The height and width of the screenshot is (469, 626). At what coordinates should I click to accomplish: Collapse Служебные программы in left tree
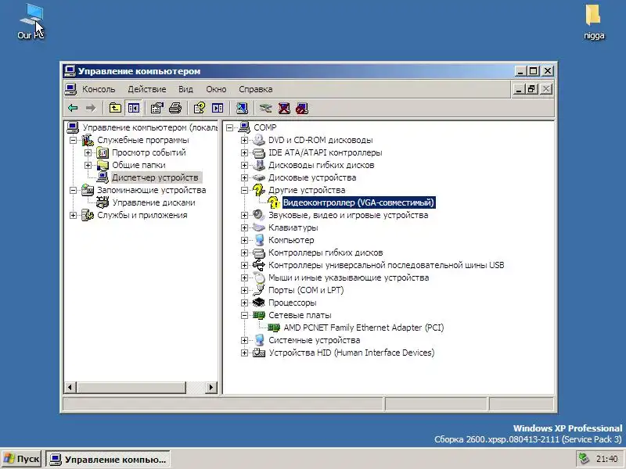point(73,140)
